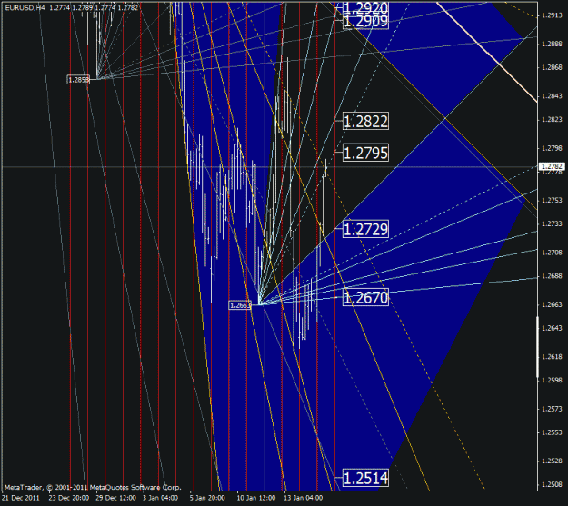Viewport: 568px width, 506px height.
Task: Click the 10 Jan 12:00 time label
Action: 256,498
